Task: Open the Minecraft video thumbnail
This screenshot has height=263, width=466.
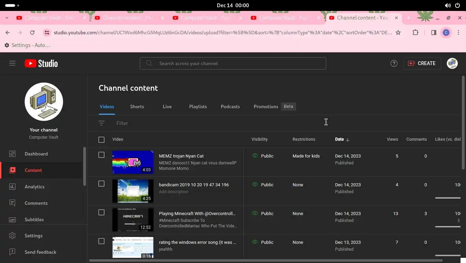Action: coord(133,220)
